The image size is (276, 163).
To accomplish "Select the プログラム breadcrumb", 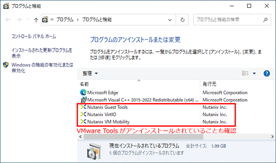I will pos(65,19).
